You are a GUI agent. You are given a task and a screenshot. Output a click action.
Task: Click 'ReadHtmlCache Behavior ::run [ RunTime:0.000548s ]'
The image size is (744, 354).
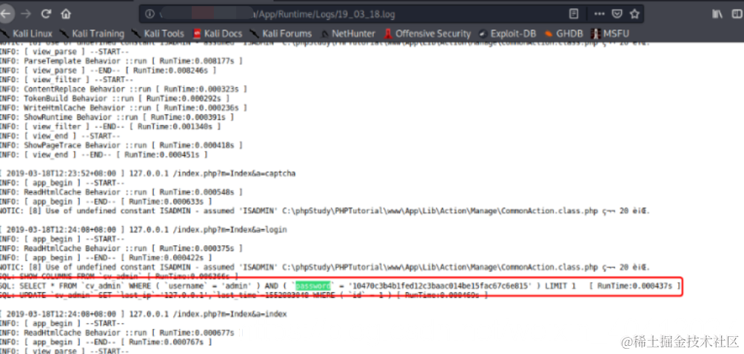pos(121,192)
